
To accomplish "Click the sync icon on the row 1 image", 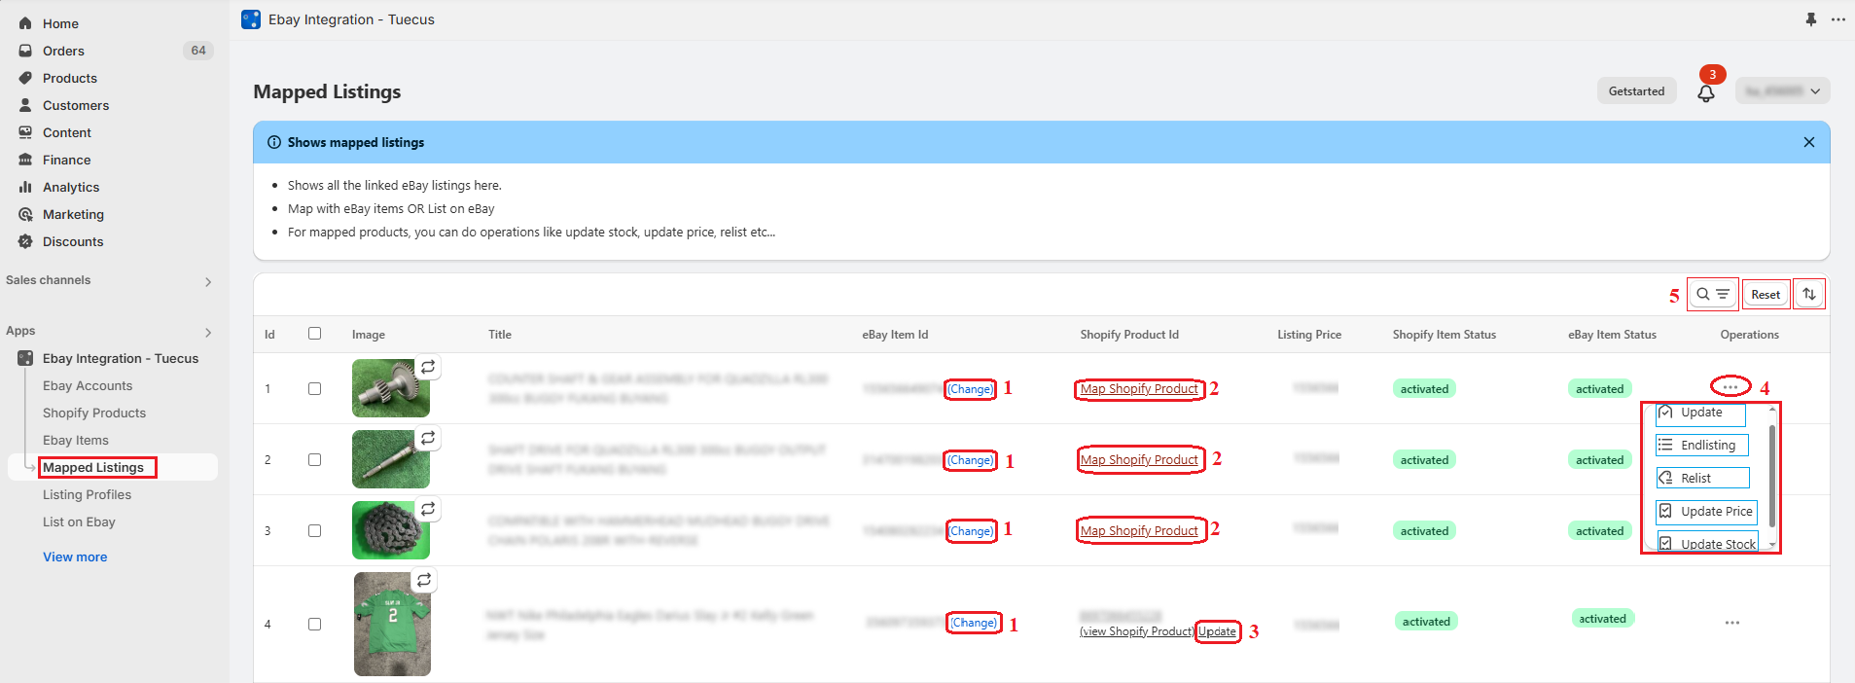I will coord(428,367).
